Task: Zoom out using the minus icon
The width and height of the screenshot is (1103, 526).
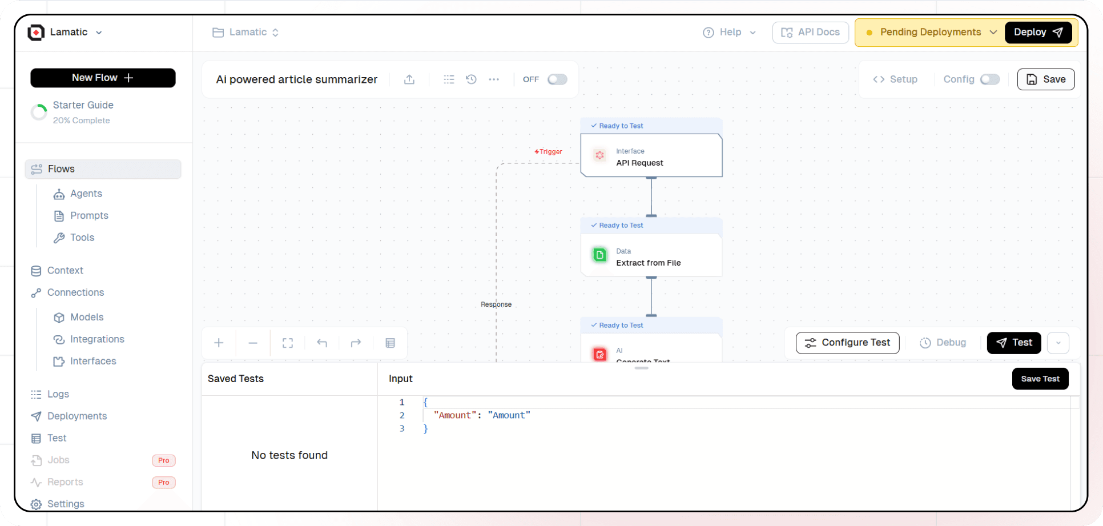Action: (x=253, y=343)
